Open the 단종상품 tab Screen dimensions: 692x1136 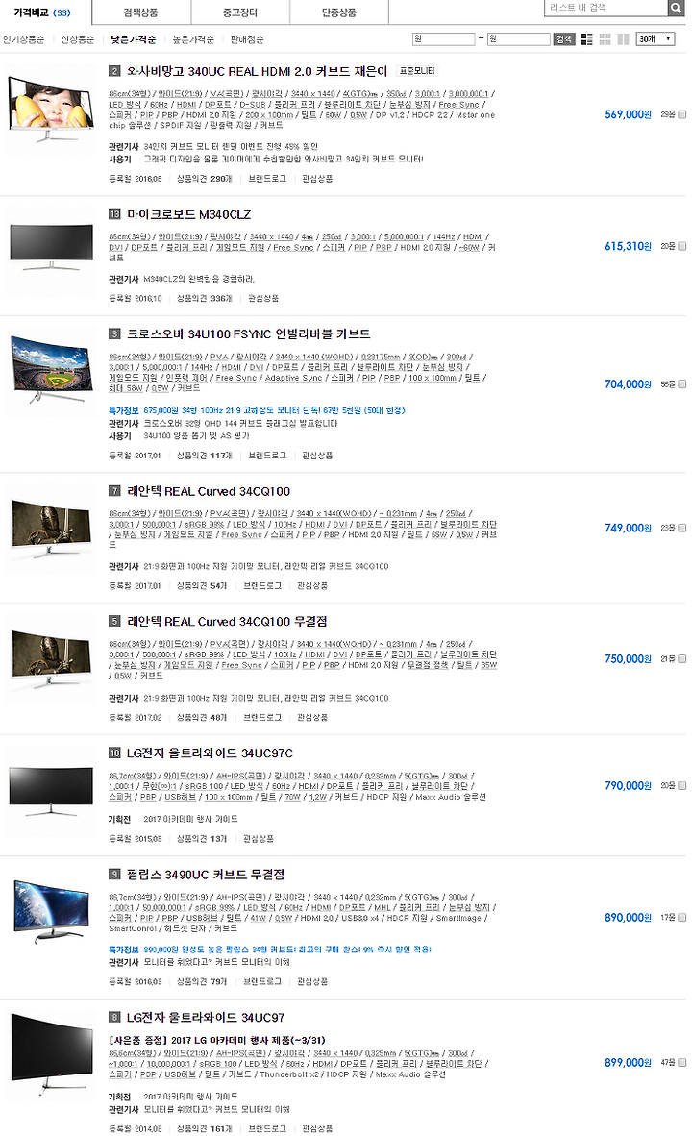(x=339, y=12)
